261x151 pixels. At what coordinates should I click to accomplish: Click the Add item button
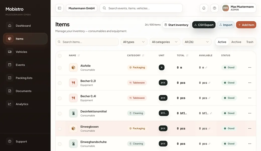(x=246, y=25)
